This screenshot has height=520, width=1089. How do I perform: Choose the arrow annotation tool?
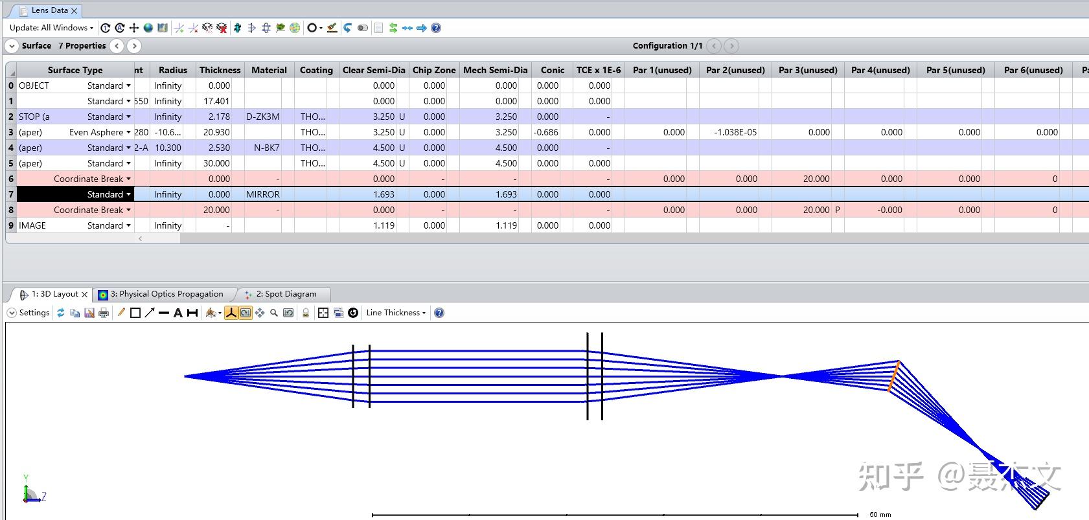tap(150, 313)
